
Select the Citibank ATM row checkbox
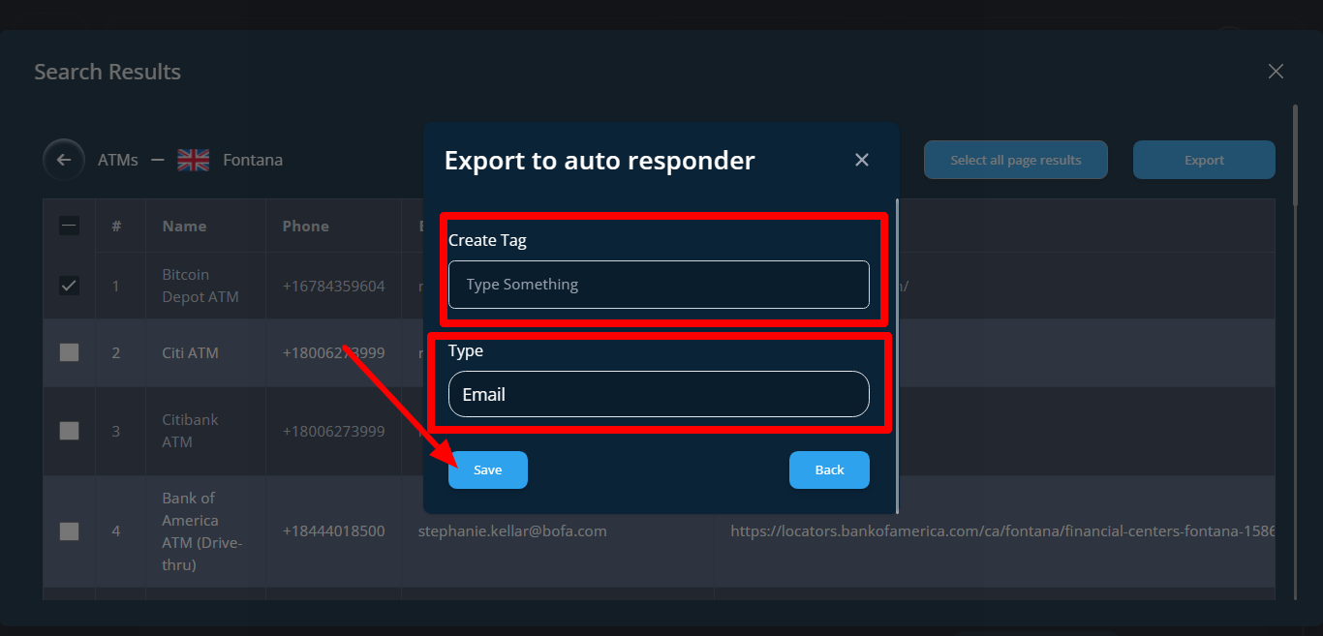pos(69,431)
